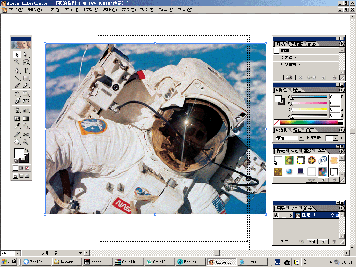Apply the blue sphere graphic style

(x=289, y=171)
